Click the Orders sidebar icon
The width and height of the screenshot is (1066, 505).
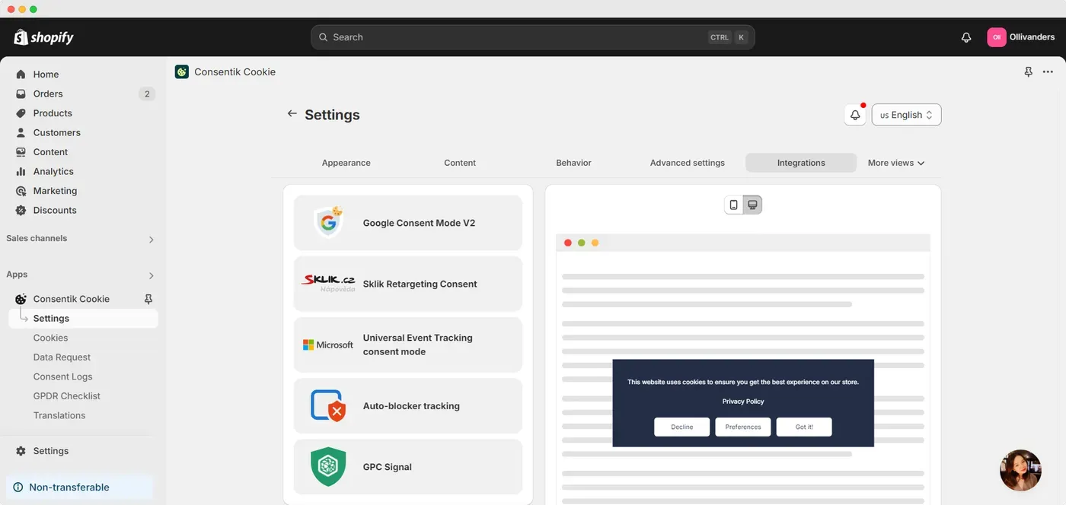(21, 94)
